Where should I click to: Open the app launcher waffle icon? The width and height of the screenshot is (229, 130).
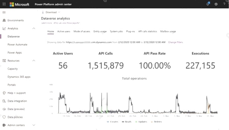pyautogui.click(x=4, y=4)
